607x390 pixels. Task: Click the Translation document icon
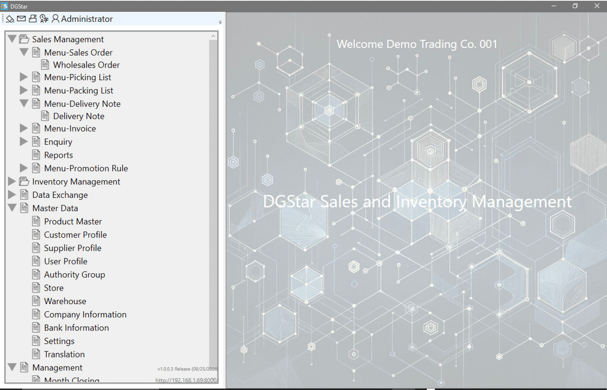tap(36, 354)
